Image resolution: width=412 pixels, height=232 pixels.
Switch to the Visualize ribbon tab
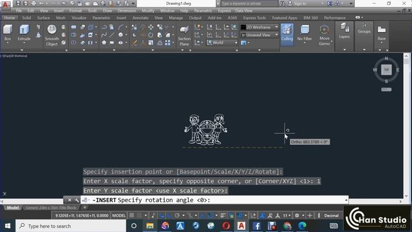point(79,17)
